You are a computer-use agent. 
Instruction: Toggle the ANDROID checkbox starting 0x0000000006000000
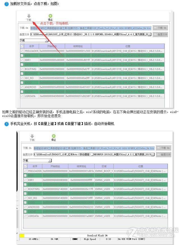(x=25, y=207)
